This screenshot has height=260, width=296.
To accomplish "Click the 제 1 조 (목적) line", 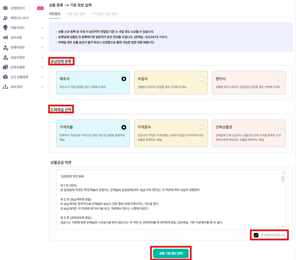I will click(68, 185).
